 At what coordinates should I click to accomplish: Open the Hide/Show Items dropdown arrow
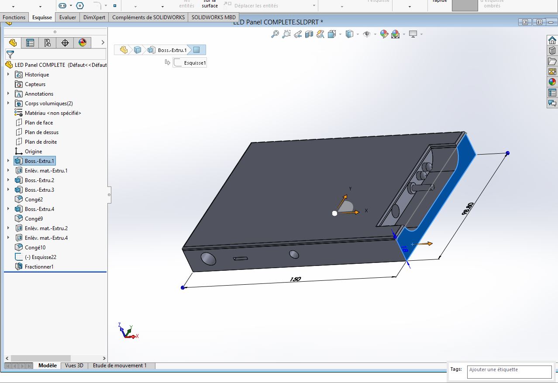point(375,34)
